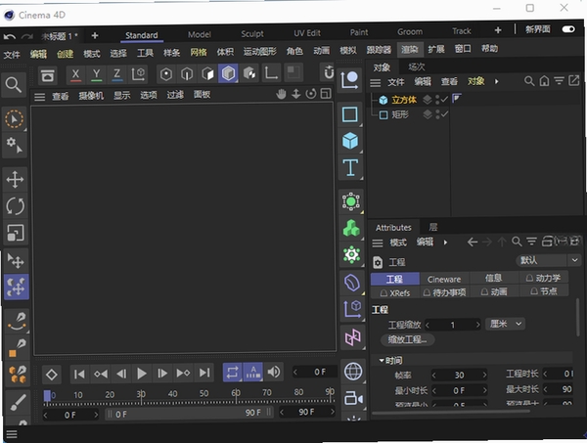The width and height of the screenshot is (587, 443).
Task: Select the Scale tool
Action: click(x=15, y=233)
